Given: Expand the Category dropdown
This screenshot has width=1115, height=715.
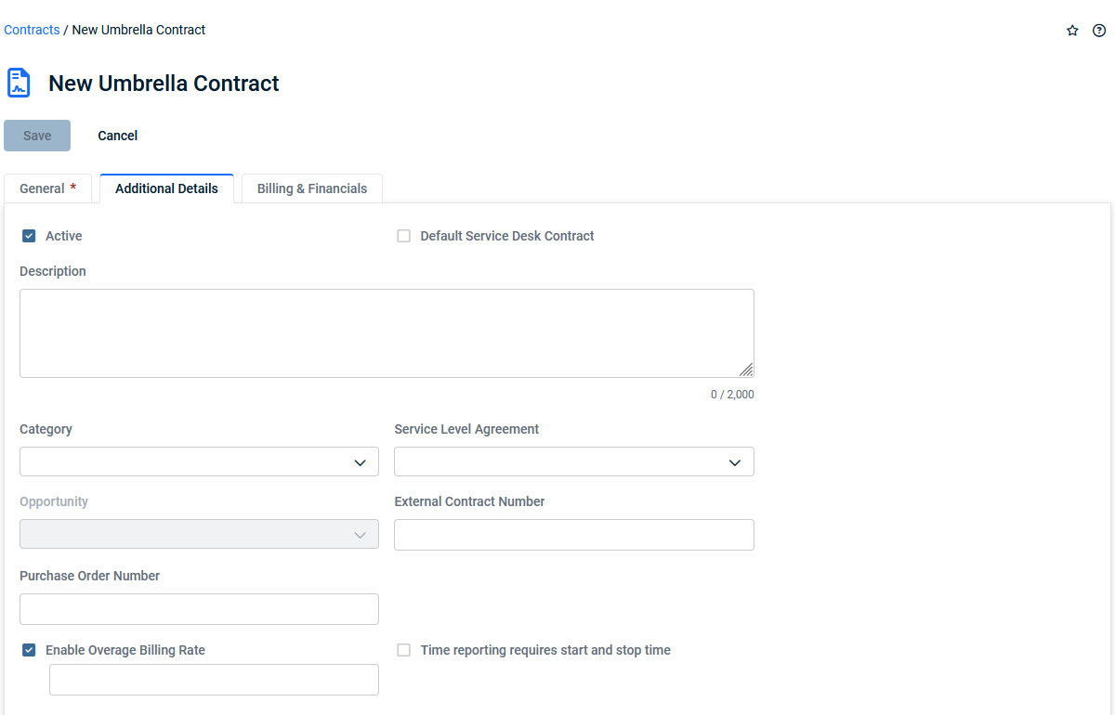Looking at the screenshot, I should point(360,462).
